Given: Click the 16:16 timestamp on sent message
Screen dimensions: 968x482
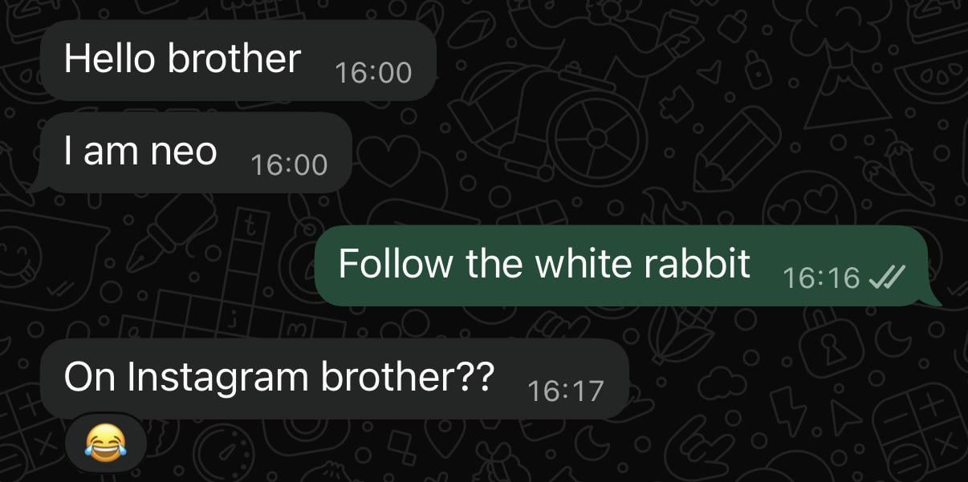Looking at the screenshot, I should [x=820, y=278].
